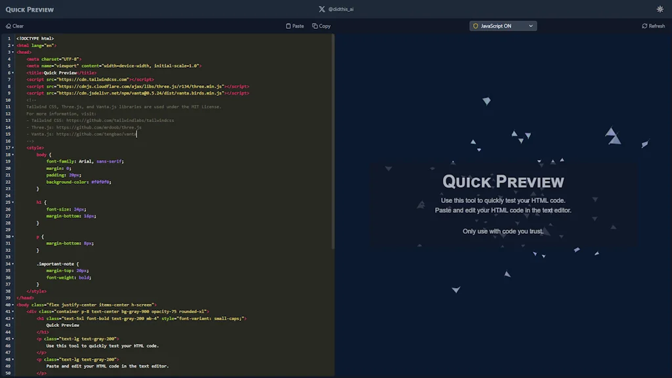Click the Paste clipboard icon

click(287, 26)
